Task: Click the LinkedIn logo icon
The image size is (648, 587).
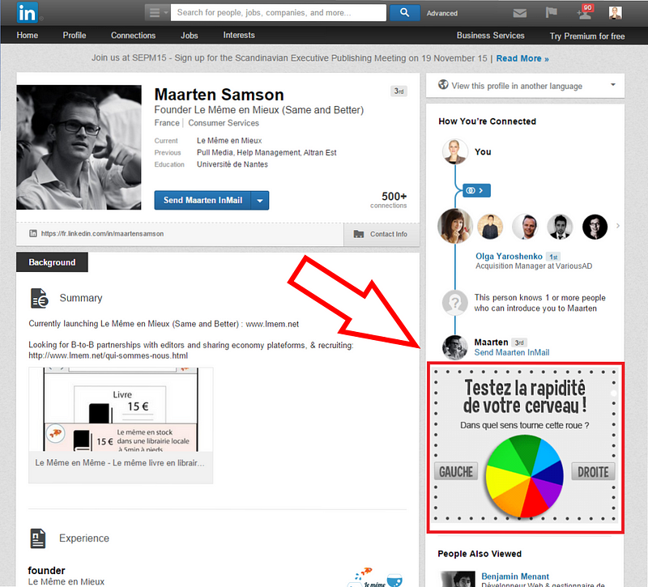Action: (28, 13)
